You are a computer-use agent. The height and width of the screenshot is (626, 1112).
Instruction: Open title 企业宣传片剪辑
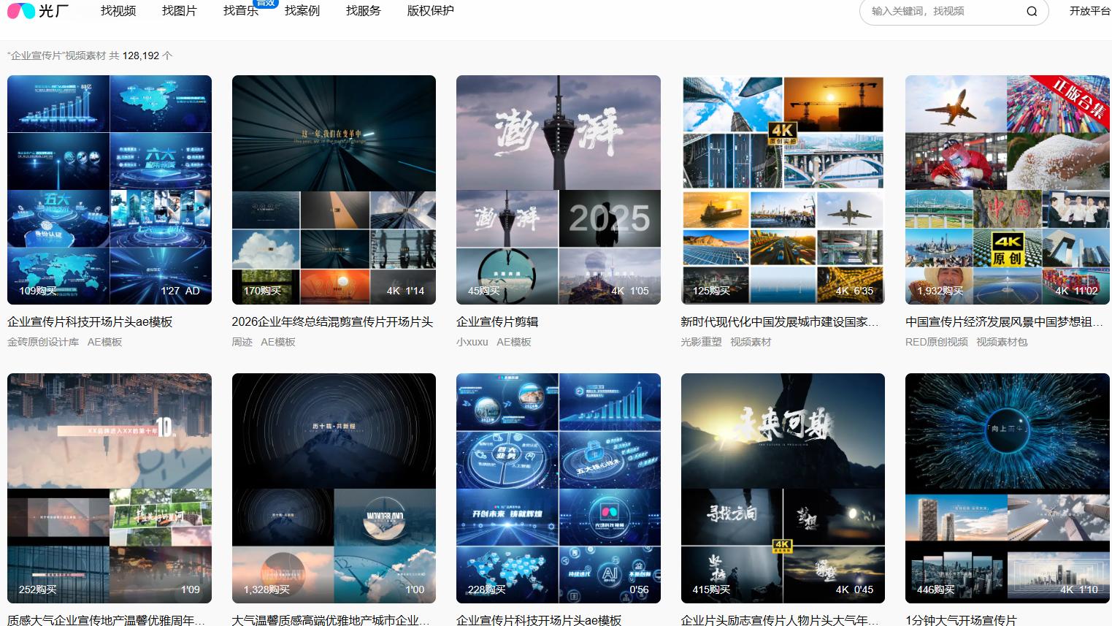(x=497, y=321)
